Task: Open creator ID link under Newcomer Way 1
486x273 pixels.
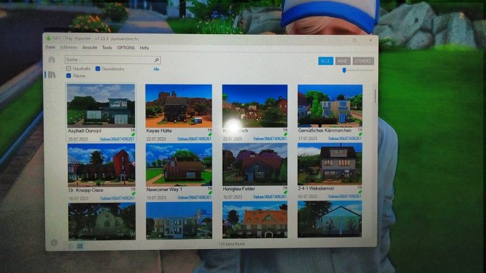Action: click(x=194, y=197)
